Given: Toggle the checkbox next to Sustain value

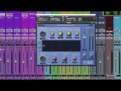Looking at the screenshot, I should click(x=47, y=63).
